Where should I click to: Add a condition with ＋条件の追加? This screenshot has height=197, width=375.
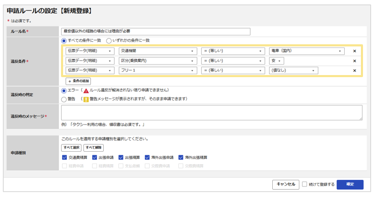pyautogui.click(x=78, y=81)
